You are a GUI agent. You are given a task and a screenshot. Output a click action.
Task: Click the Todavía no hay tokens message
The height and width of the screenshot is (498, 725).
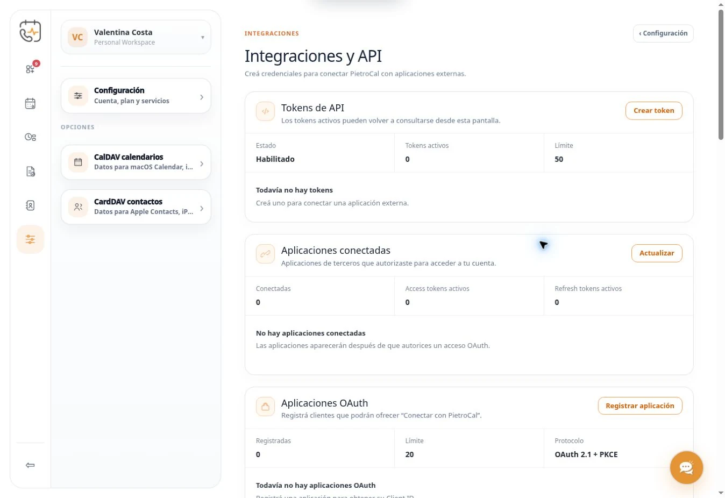point(294,190)
